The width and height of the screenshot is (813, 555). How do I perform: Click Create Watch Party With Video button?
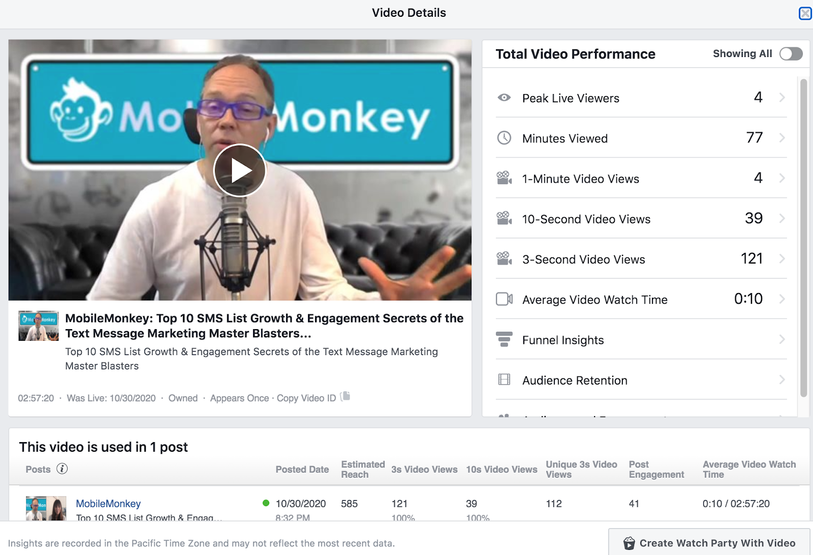[709, 543]
